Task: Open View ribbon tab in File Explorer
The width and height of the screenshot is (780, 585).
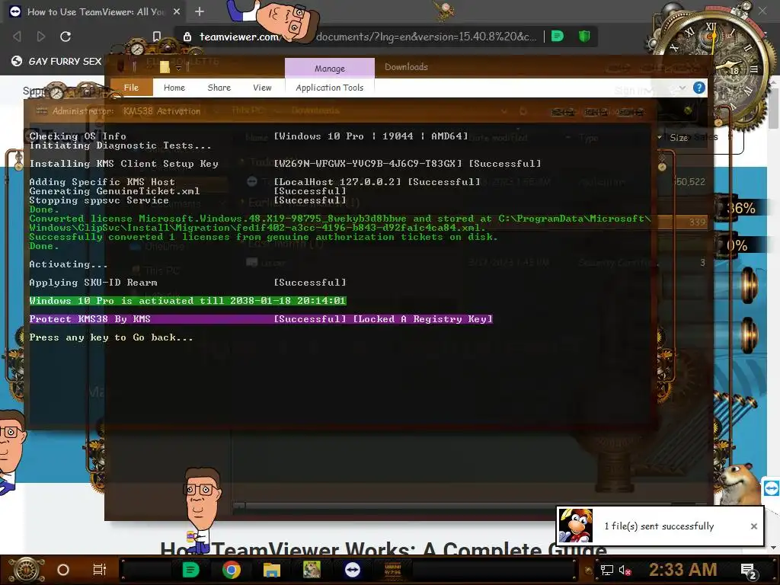Action: click(262, 88)
